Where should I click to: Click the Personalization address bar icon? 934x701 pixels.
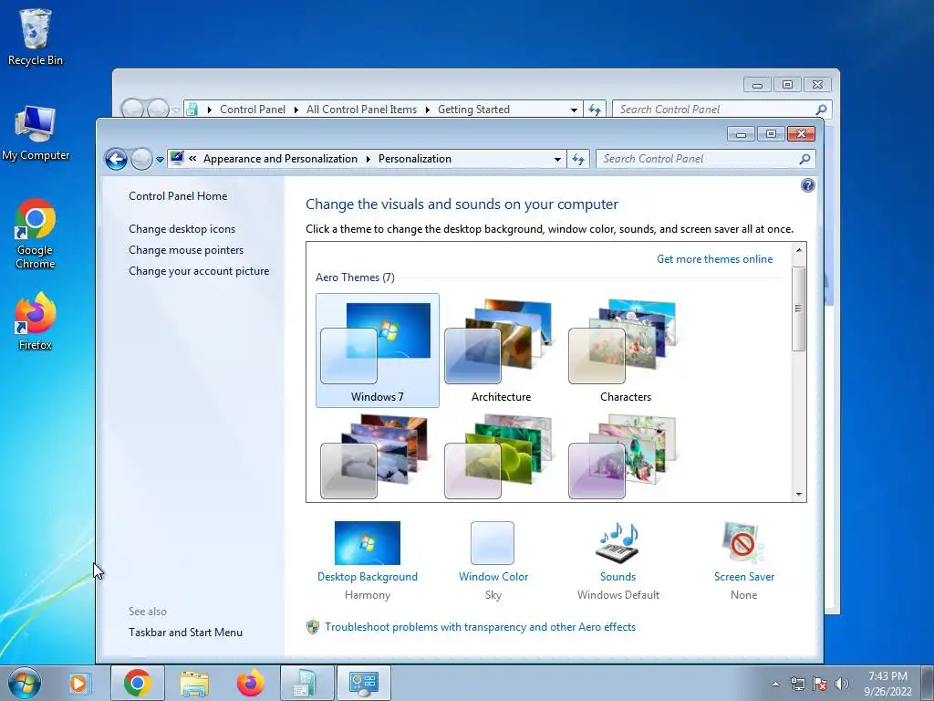(x=177, y=159)
